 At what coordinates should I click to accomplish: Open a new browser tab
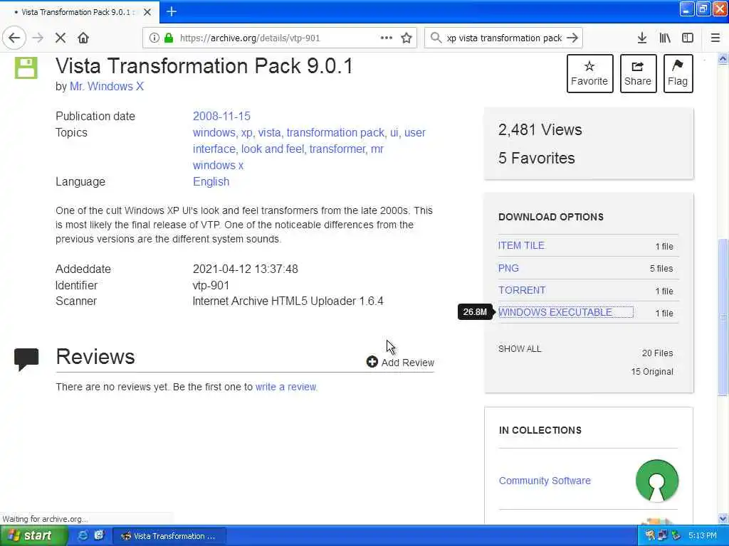[x=172, y=11]
